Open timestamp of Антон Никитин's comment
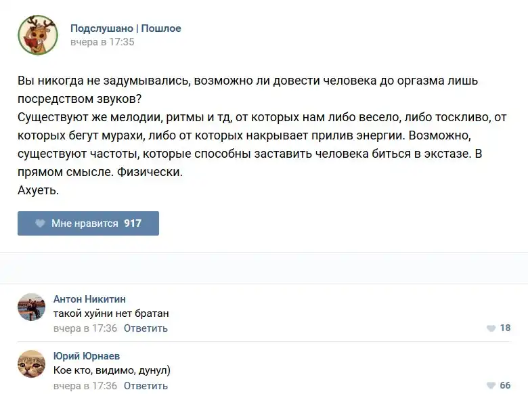The width and height of the screenshot is (528, 394). tap(85, 328)
